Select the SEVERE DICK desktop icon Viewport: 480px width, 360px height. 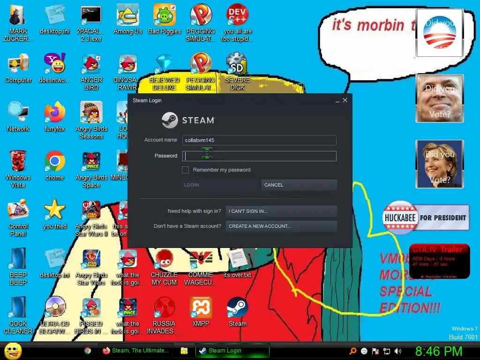coord(237,72)
